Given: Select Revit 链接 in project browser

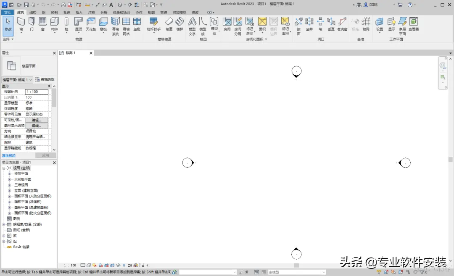Looking at the screenshot, I should (21, 247).
